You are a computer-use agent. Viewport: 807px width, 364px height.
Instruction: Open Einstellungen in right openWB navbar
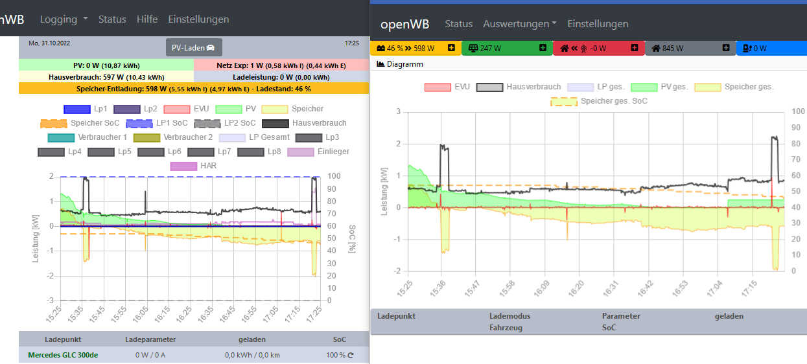tap(598, 24)
